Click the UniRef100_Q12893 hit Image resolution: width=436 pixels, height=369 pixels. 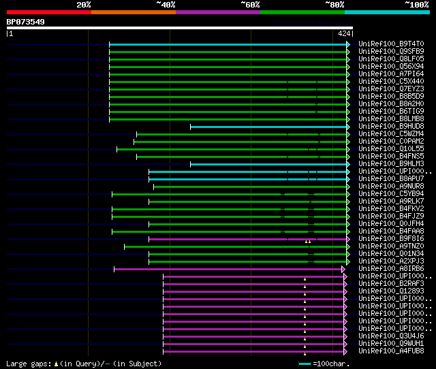(391, 291)
